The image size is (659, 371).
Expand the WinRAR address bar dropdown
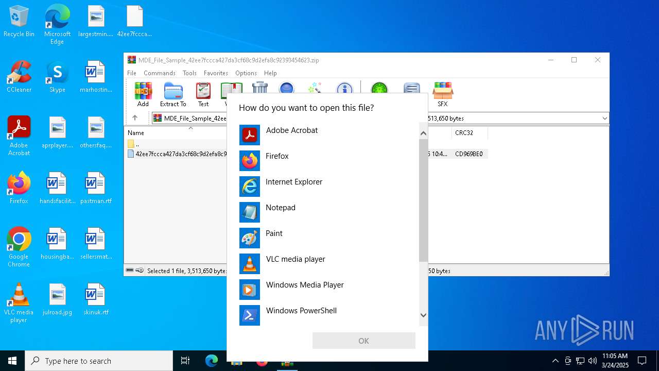click(604, 118)
